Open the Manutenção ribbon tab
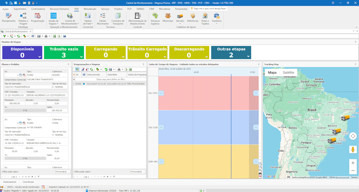Image resolution: width=359 pixels, height=192 pixels. [x=89, y=9]
